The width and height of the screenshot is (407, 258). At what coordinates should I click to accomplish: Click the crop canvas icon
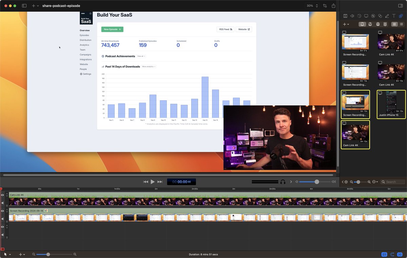point(325,6)
